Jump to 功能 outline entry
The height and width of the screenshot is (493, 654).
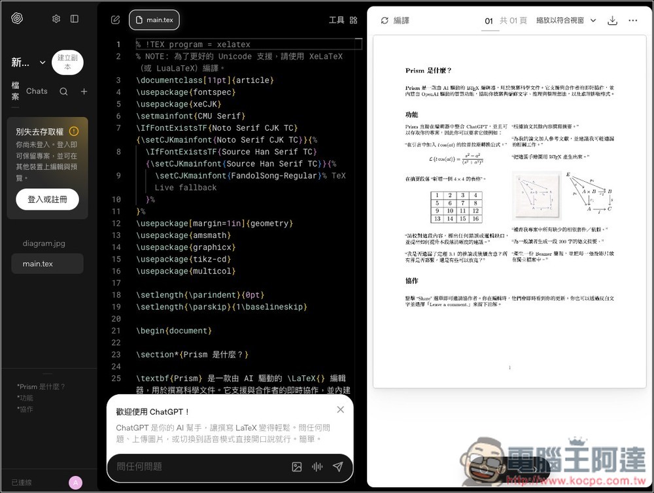(25, 398)
